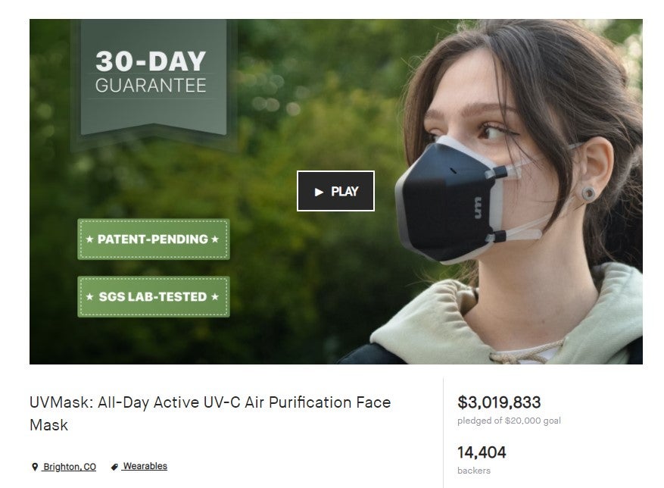This screenshot has height=488, width=664.
Task: Click the "pledged of $20,000 goal" text
Action: pos(509,421)
